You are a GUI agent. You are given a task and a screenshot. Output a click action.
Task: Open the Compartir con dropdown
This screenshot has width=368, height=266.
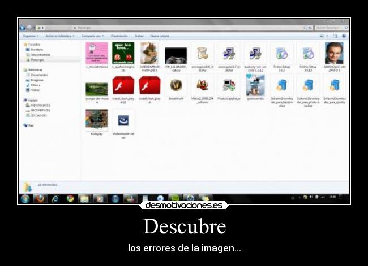(93, 36)
